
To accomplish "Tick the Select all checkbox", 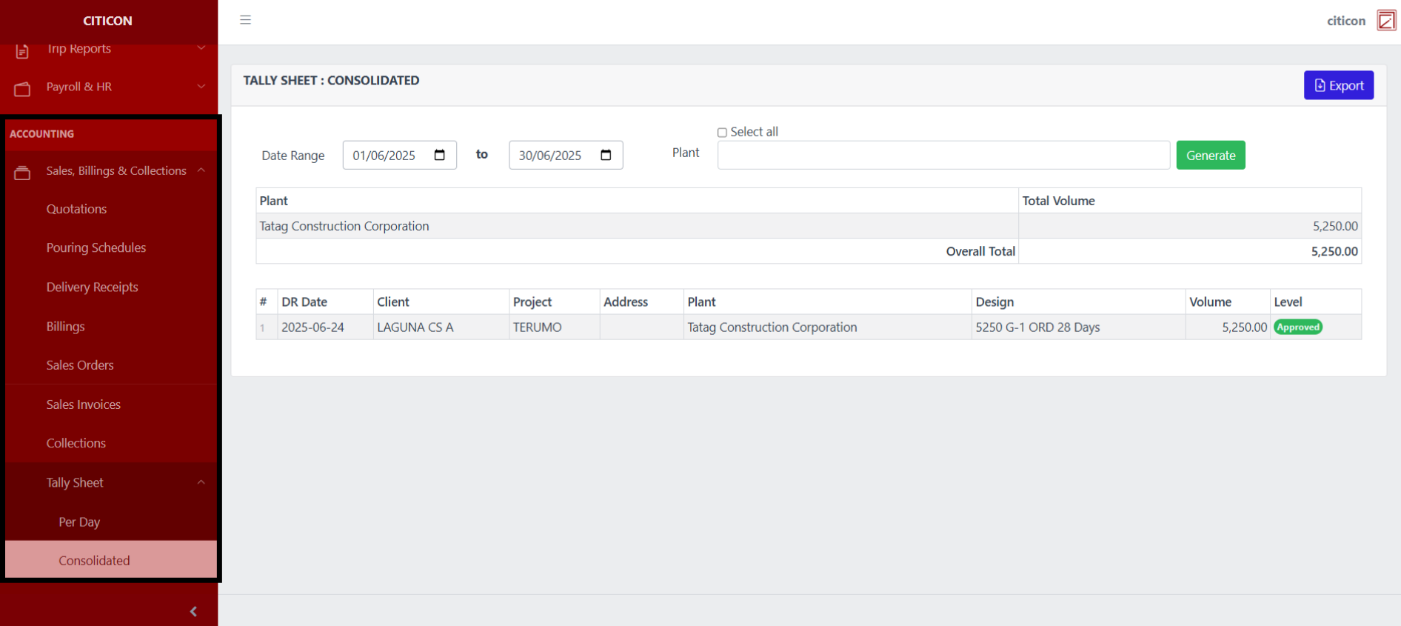I will tap(722, 133).
